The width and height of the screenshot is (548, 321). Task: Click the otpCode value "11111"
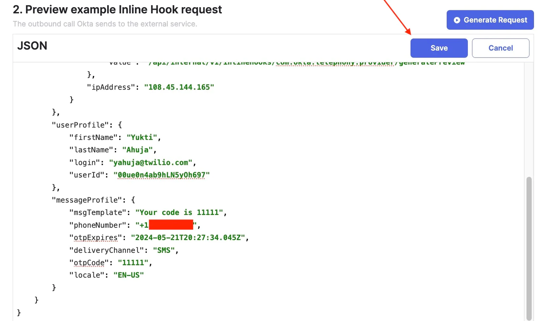pos(133,263)
